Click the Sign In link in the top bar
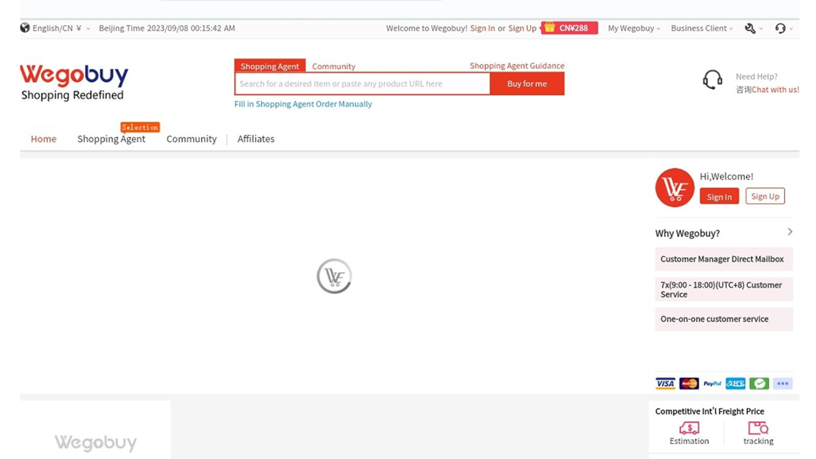 482,28
